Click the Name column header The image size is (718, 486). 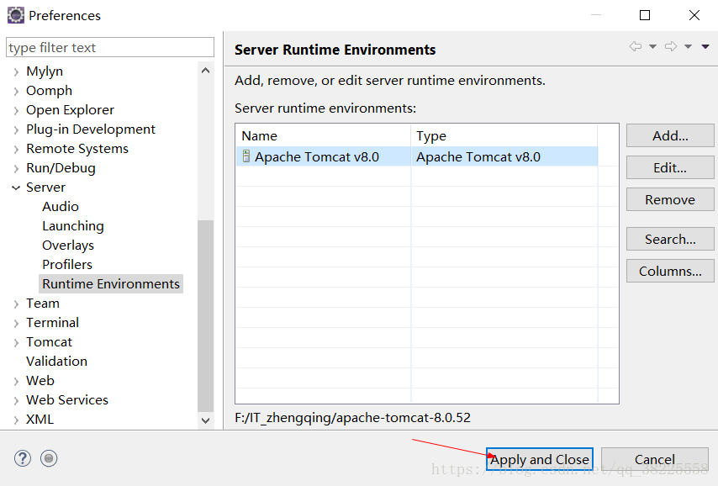[x=324, y=136]
